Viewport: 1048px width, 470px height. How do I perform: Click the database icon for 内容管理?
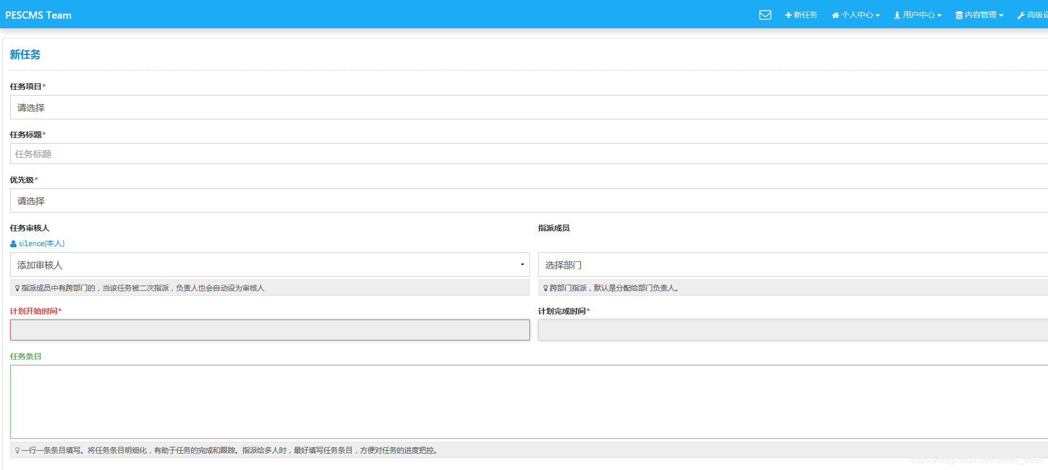click(x=959, y=15)
